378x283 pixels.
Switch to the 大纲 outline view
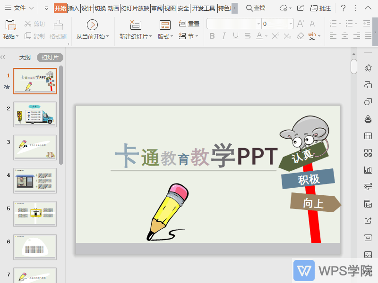25,57
